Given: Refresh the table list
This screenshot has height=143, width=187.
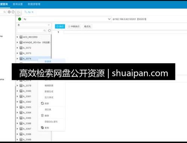Looking at the screenshot, I should pyautogui.click(x=49, y=30).
